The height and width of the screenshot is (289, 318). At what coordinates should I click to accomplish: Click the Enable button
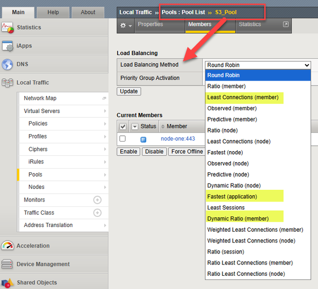(128, 152)
